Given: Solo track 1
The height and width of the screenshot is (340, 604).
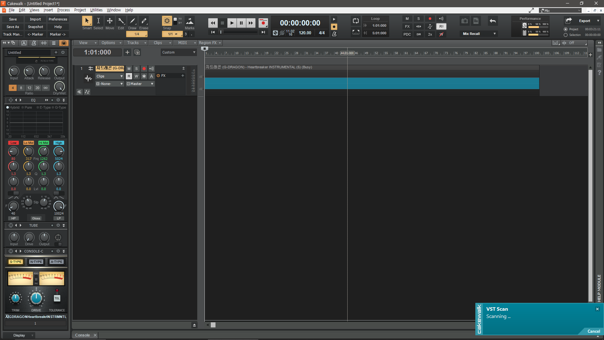Looking at the screenshot, I should [137, 69].
